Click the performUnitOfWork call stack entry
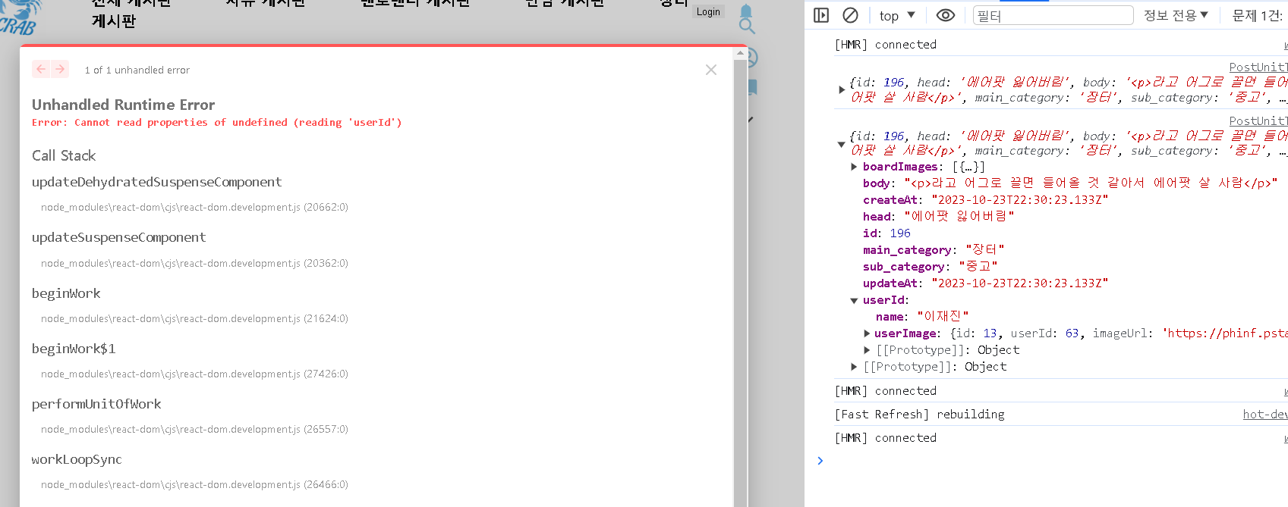This screenshot has width=1288, height=507. pos(96,404)
